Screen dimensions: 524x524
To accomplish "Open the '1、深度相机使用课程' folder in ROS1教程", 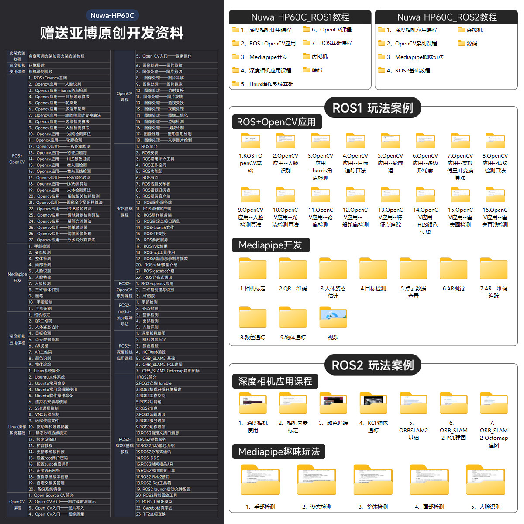I will click(262, 30).
